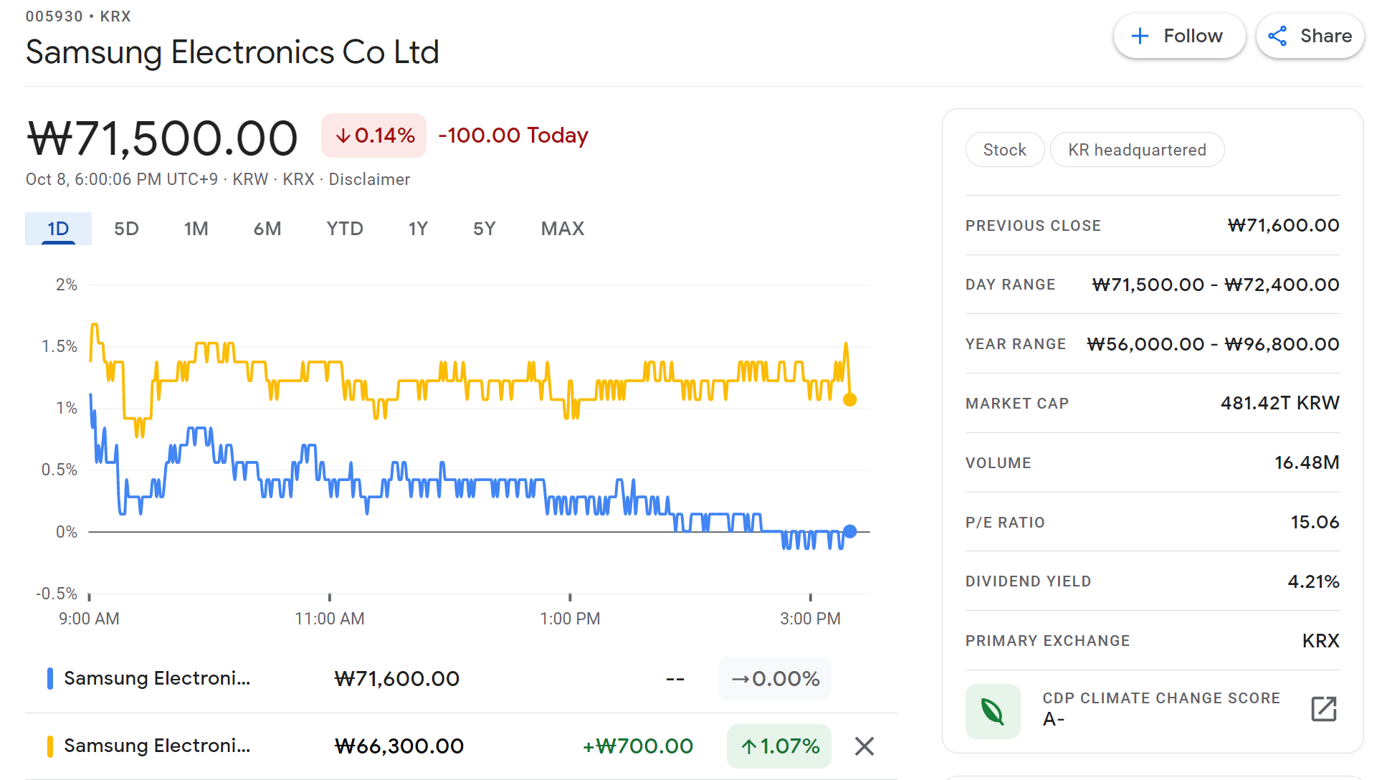This screenshot has width=1382, height=780.
Task: Click the 11:00 AM axis label
Action: [x=330, y=619]
